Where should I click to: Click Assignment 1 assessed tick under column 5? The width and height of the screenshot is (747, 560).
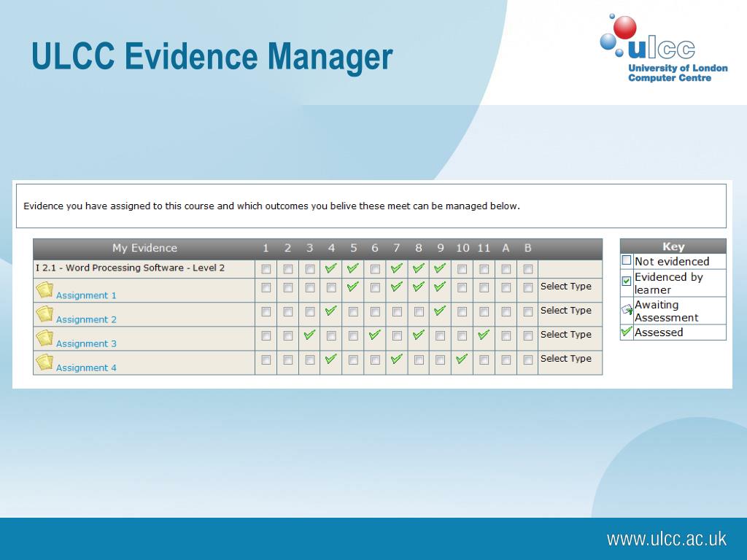(352, 287)
